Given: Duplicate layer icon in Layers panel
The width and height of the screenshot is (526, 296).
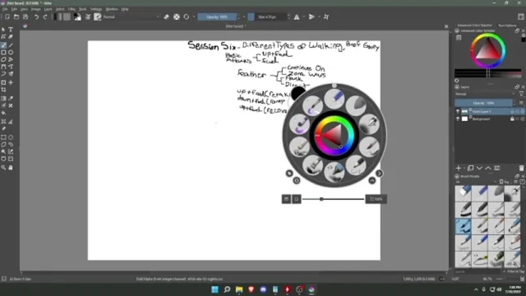Looking at the screenshot, I should click(x=471, y=168).
